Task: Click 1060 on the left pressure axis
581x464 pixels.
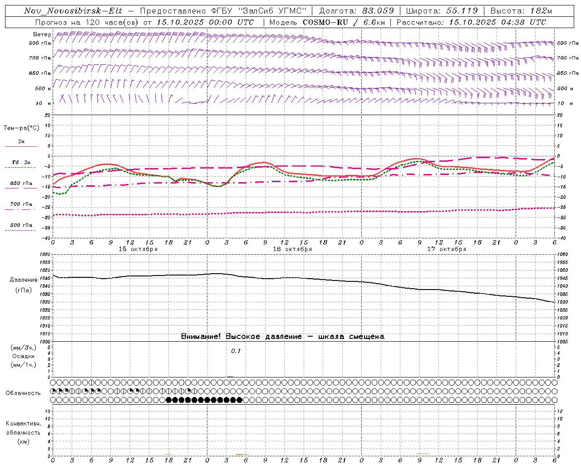Action: coord(46,255)
